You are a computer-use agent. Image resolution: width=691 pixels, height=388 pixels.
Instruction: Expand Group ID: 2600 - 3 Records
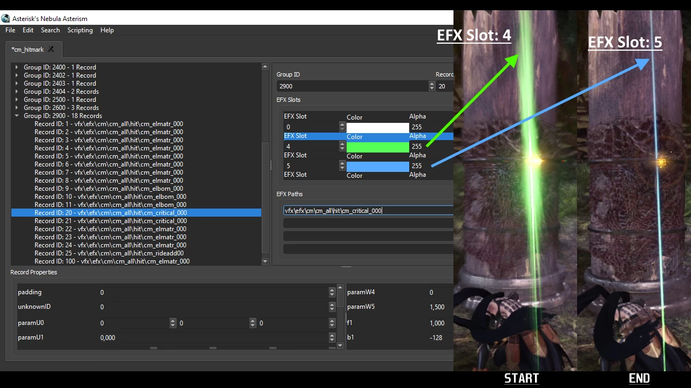[17, 108]
